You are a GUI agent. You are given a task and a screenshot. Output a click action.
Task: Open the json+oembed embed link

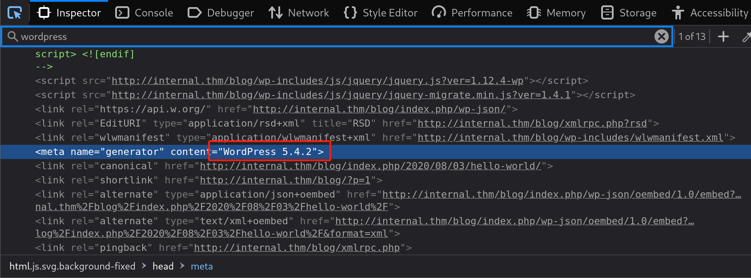point(562,195)
